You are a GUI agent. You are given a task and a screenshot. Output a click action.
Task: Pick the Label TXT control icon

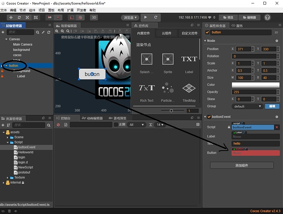(x=189, y=59)
